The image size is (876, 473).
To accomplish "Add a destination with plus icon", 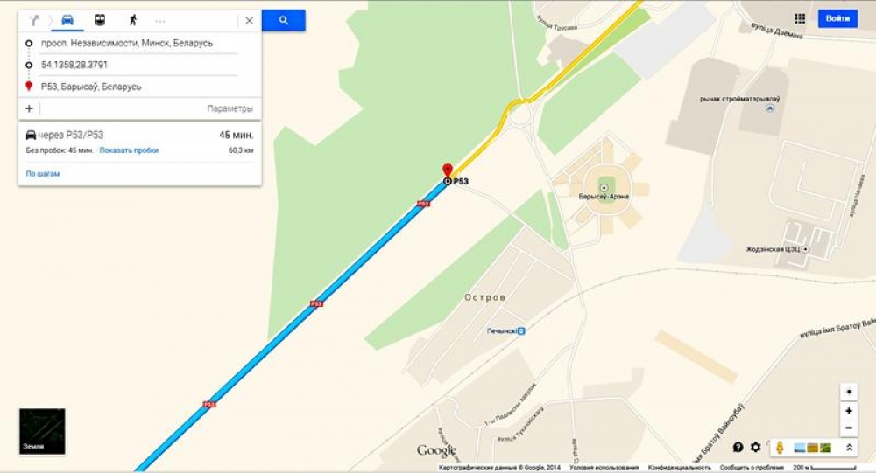I will [29, 108].
